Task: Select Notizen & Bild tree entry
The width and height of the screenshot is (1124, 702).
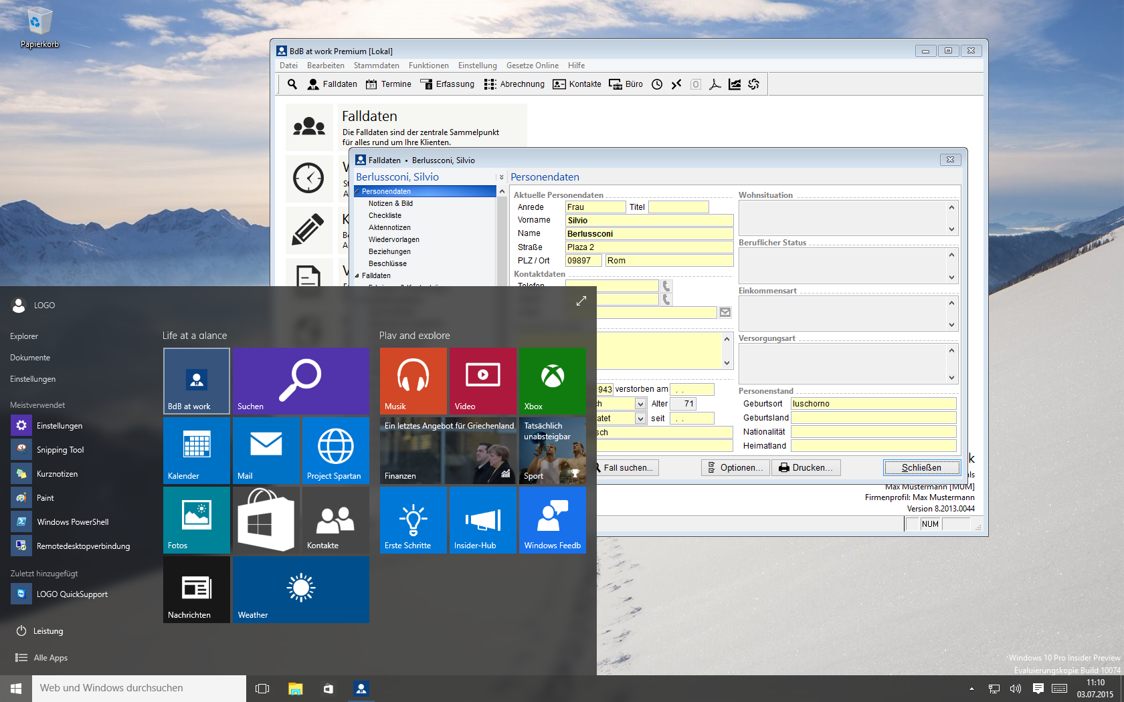Action: pos(391,203)
